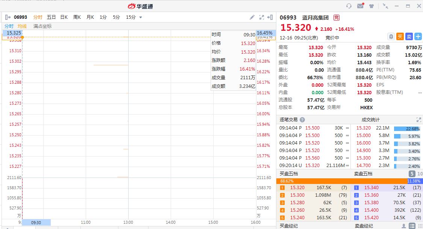
Task: Click the orange 买 buy button
Action: pyautogui.click(x=400, y=36)
